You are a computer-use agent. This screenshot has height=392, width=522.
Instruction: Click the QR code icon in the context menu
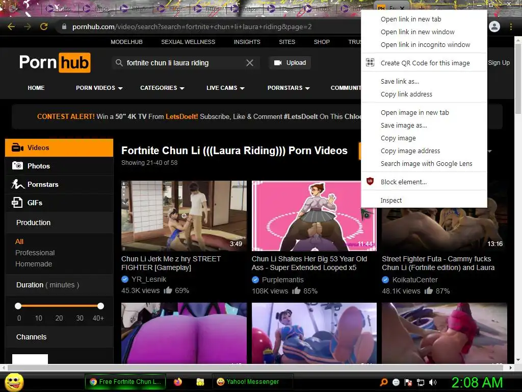pyautogui.click(x=370, y=63)
